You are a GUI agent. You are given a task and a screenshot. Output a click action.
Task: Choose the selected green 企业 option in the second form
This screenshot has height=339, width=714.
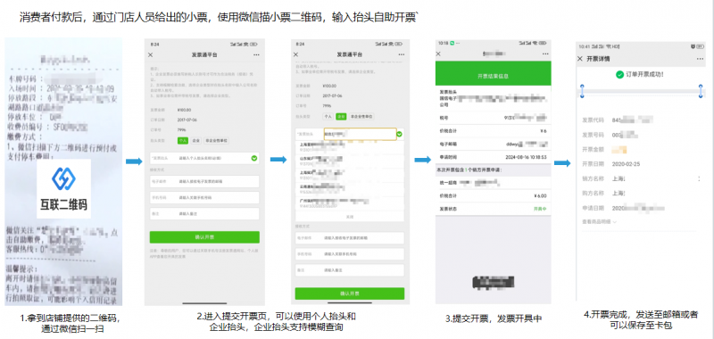341,117
